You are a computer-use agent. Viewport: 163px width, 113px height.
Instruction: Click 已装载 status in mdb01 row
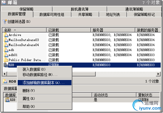[54, 55]
